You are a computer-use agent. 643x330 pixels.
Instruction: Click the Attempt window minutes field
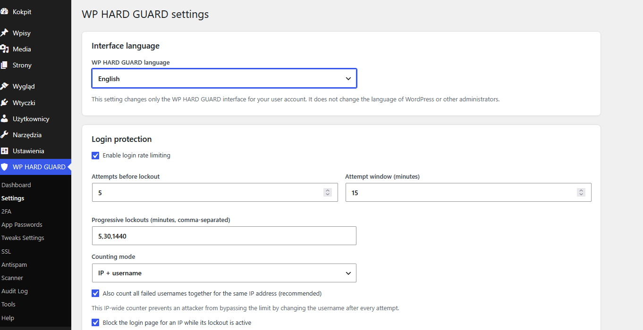point(468,192)
